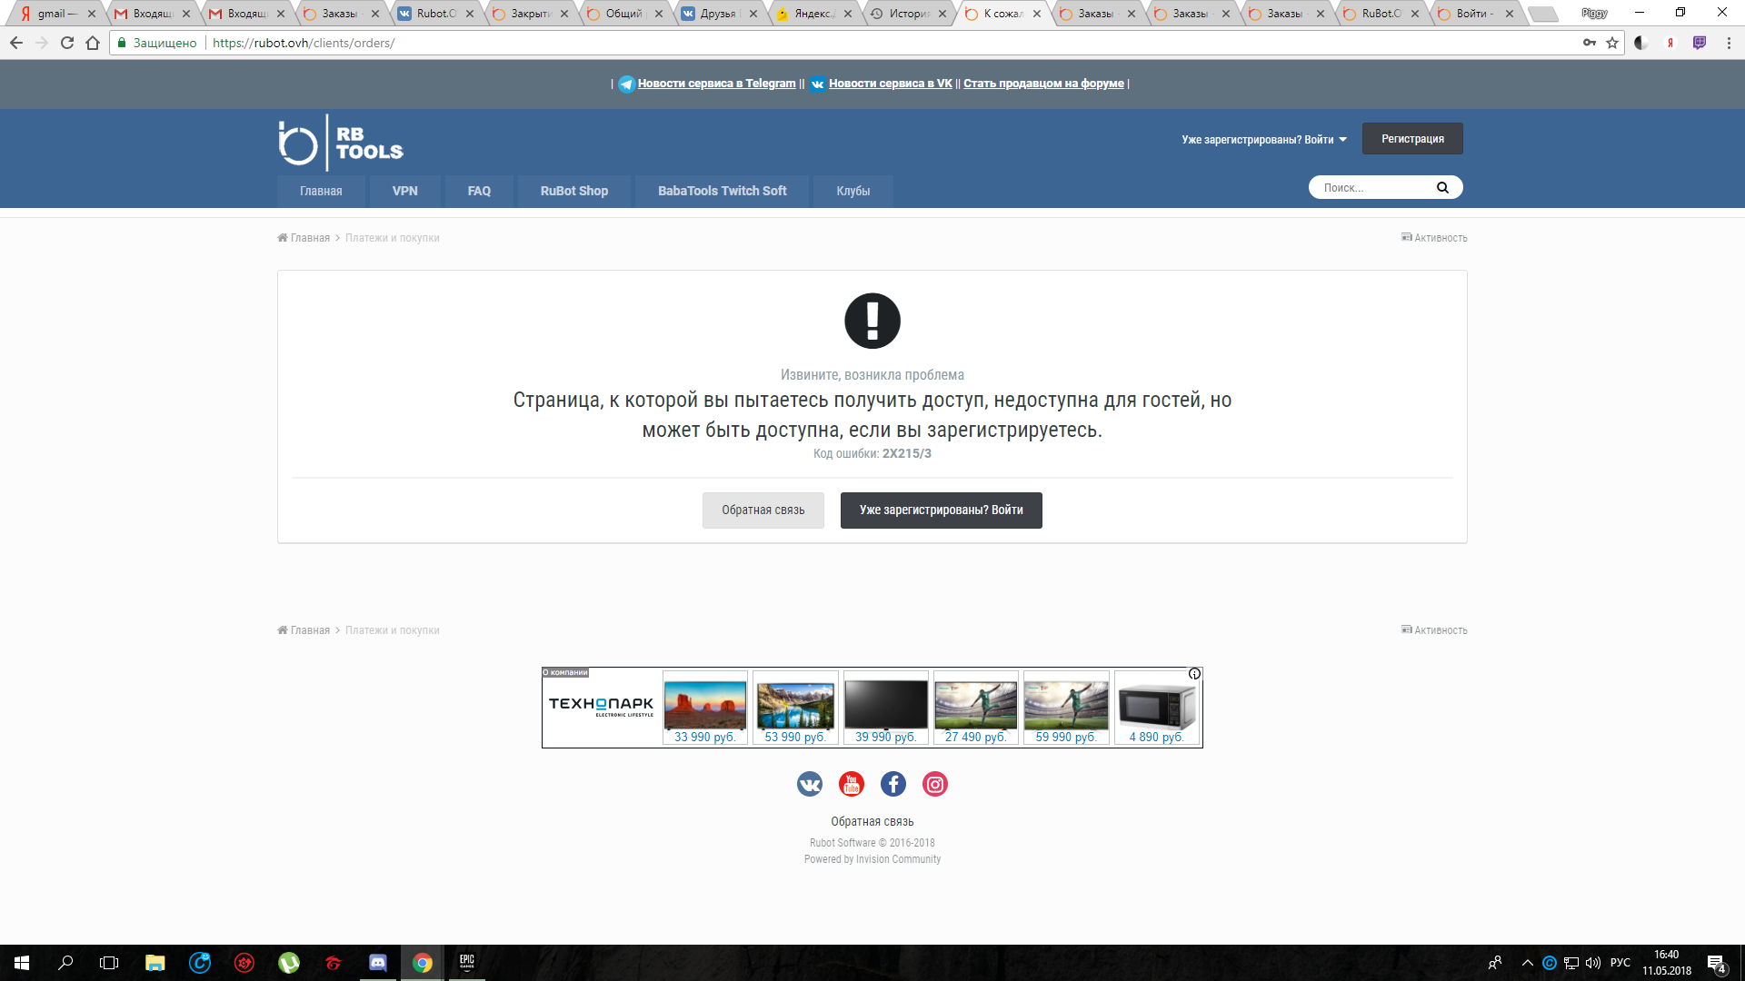This screenshot has height=981, width=1745.
Task: Bookmark page with star icon
Action: coord(1612,43)
